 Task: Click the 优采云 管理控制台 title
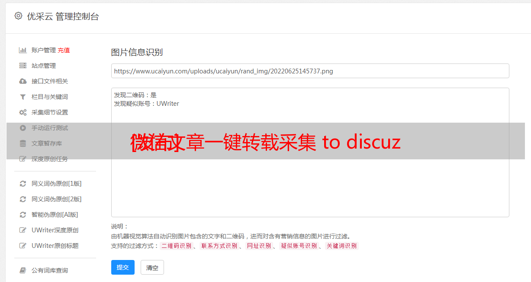[x=63, y=16]
